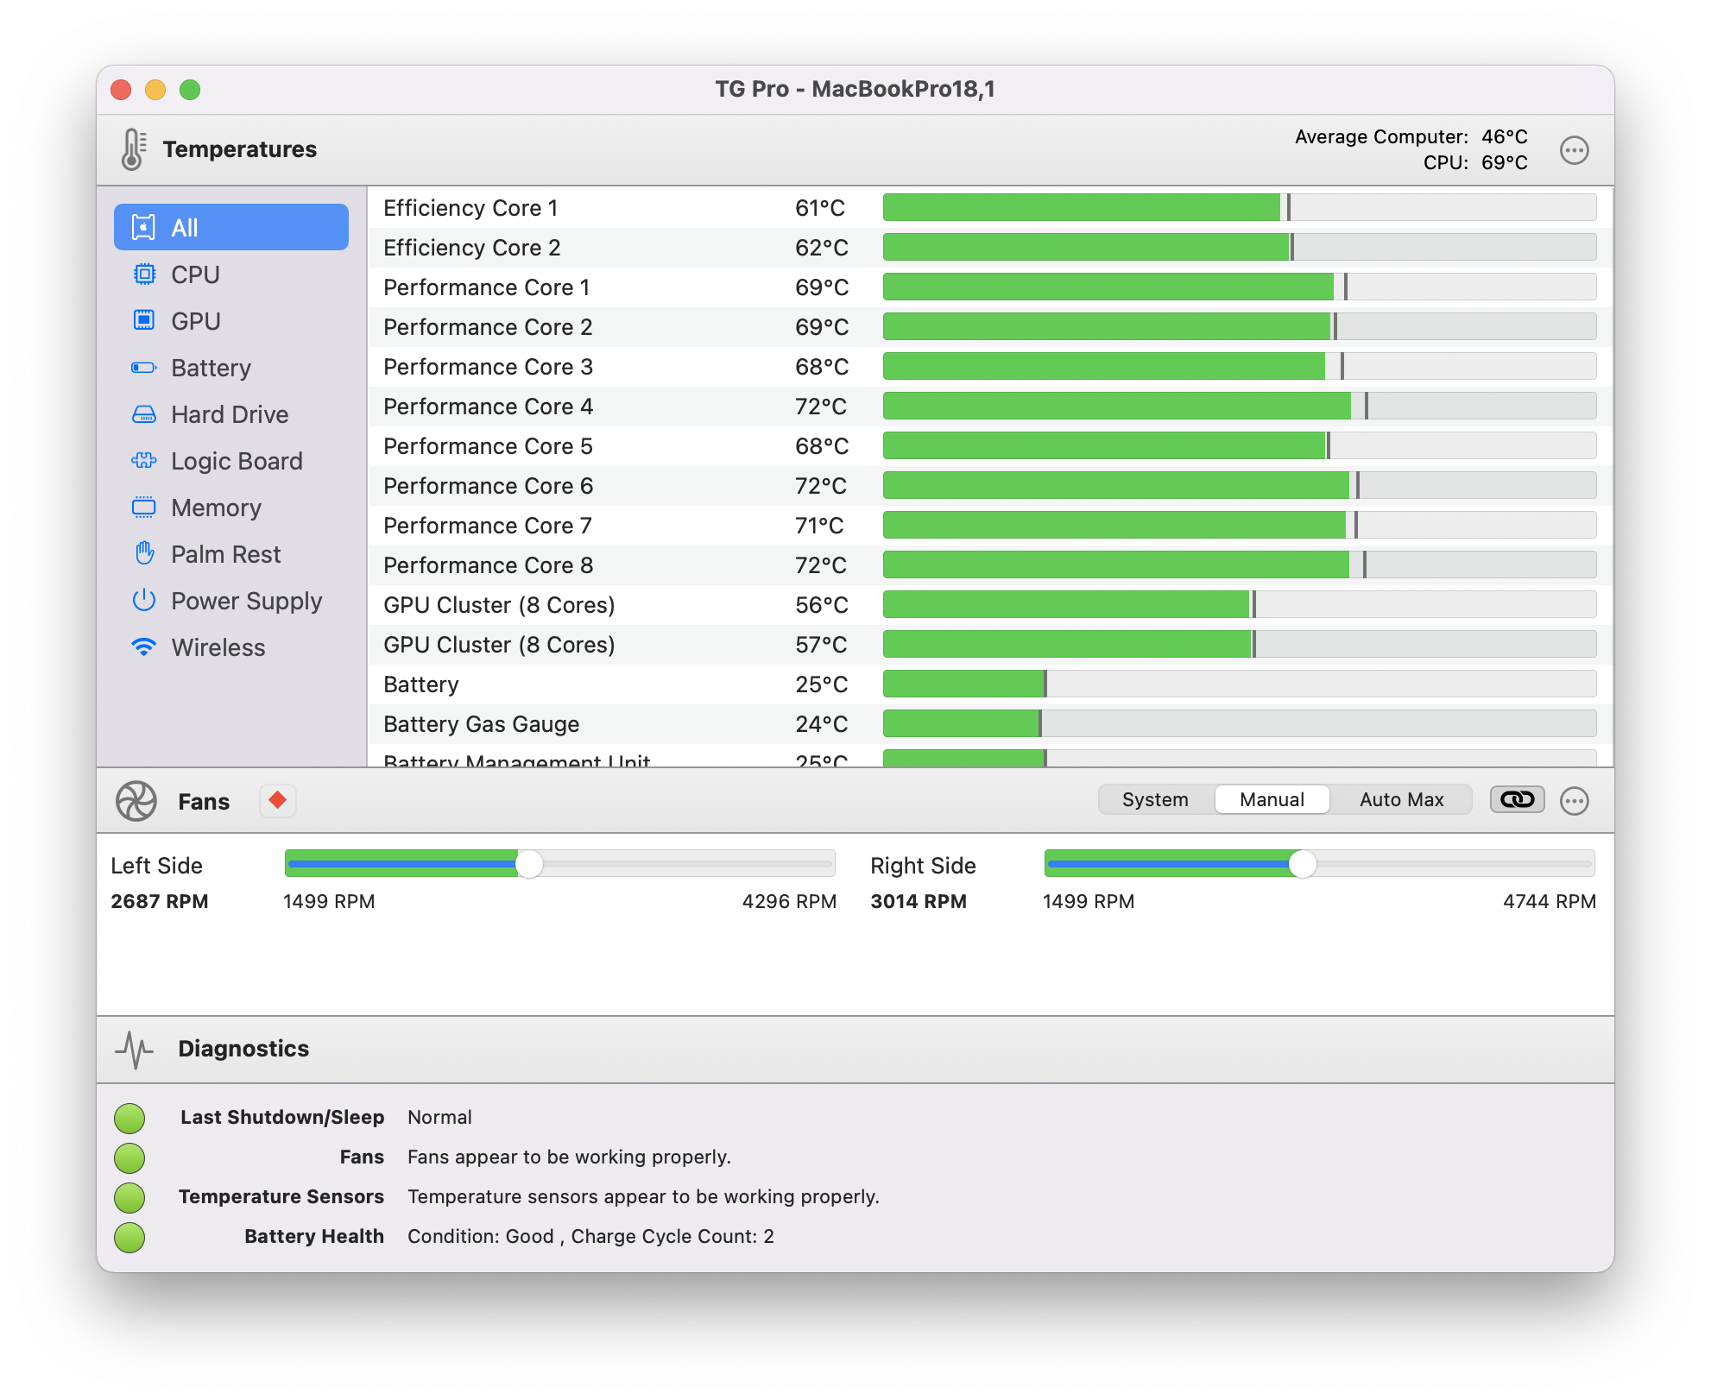Click the green maximize window button
Screen dimensions: 1711x1400
pos(190,90)
